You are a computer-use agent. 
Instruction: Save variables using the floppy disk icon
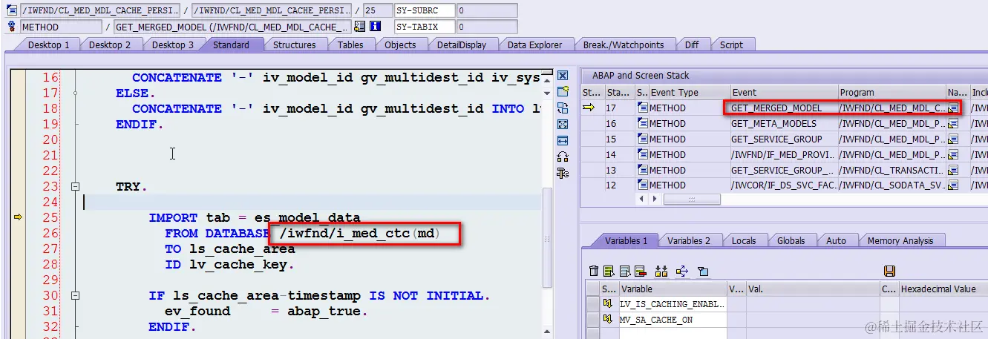coord(890,271)
